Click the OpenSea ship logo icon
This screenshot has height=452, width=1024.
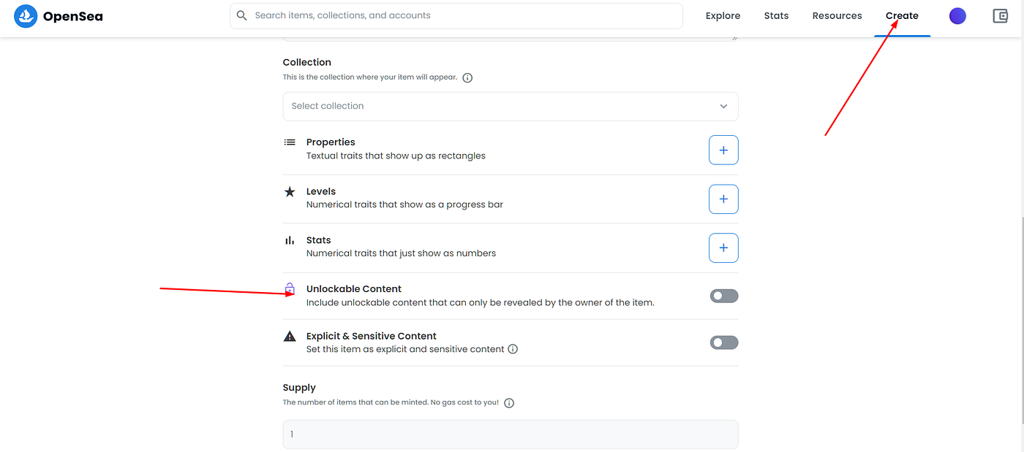(x=26, y=16)
